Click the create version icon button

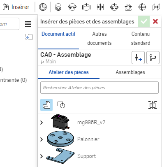point(138,58)
